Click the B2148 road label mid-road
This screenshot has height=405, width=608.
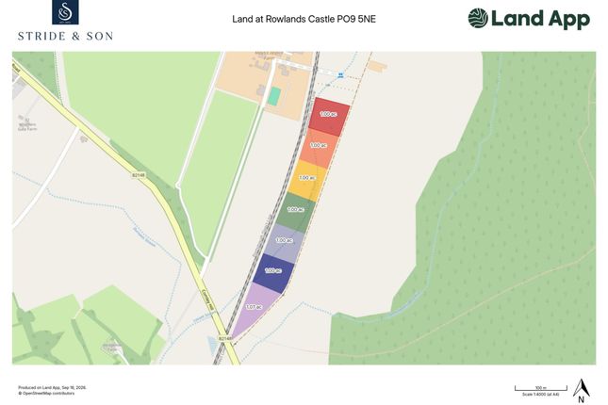click(x=139, y=175)
